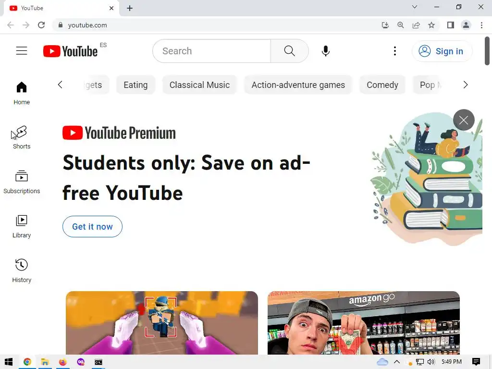Dismiss the YouTube Premium banner
Image resolution: width=492 pixels, height=369 pixels.
coord(464,120)
